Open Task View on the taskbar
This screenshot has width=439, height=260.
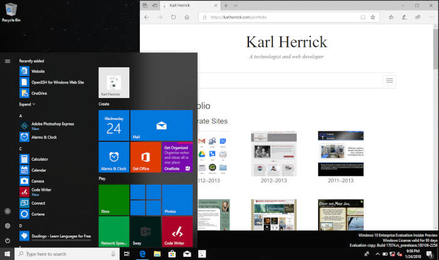127,254
